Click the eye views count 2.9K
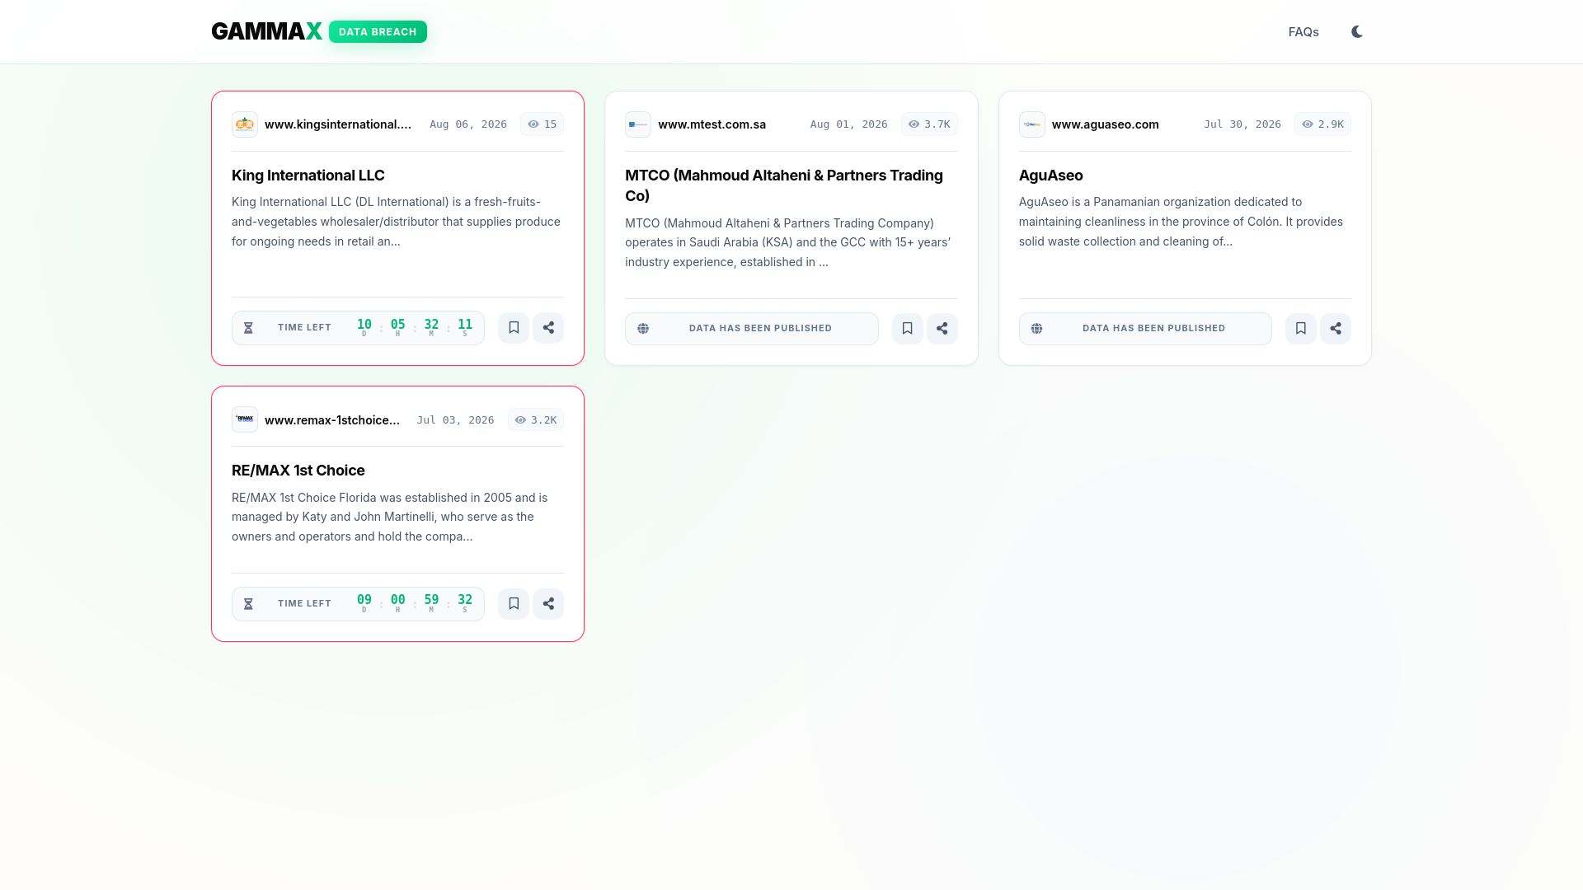Viewport: 1583px width, 890px height. [x=1322, y=124]
